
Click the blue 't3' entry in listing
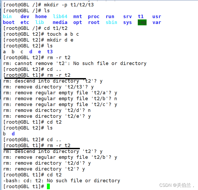pyautogui.click(x=50, y=52)
